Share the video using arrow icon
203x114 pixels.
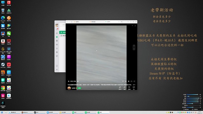(x=125, y=87)
